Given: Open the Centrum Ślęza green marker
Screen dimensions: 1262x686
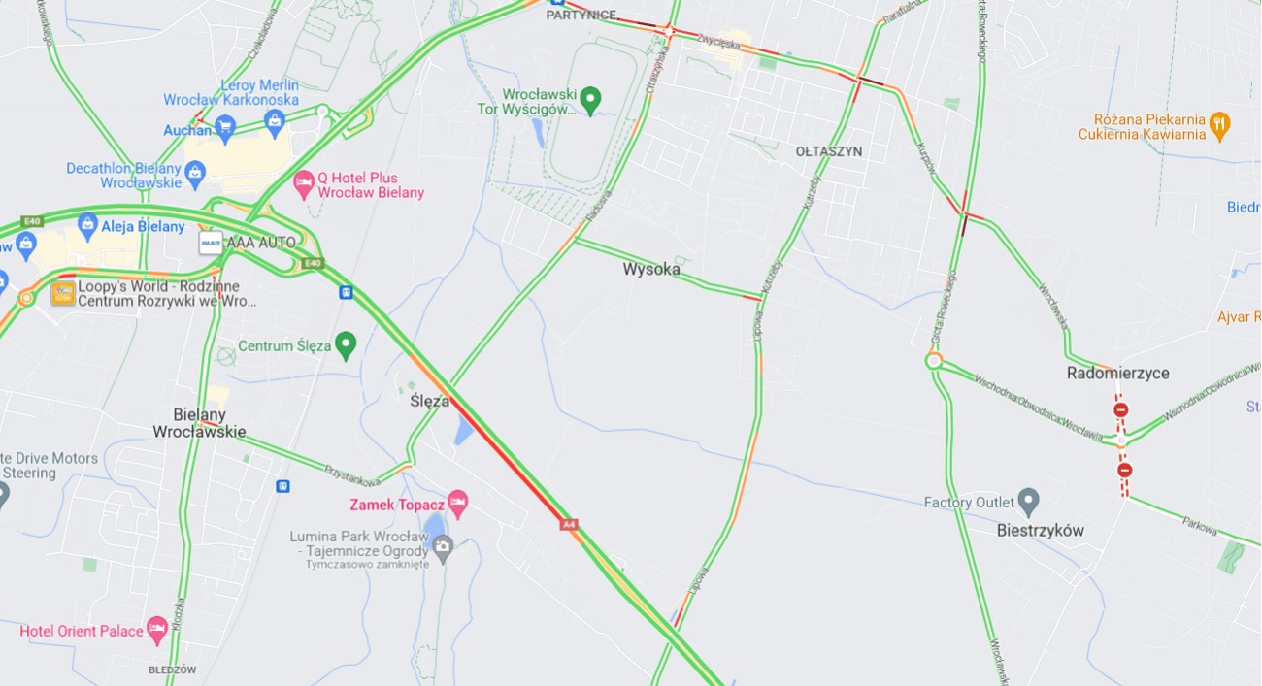Looking at the screenshot, I should pyautogui.click(x=346, y=343).
